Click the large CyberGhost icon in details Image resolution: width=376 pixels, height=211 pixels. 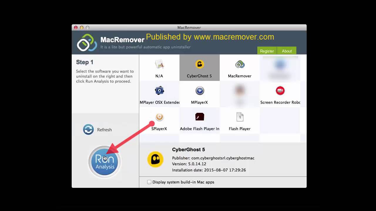[x=155, y=159]
